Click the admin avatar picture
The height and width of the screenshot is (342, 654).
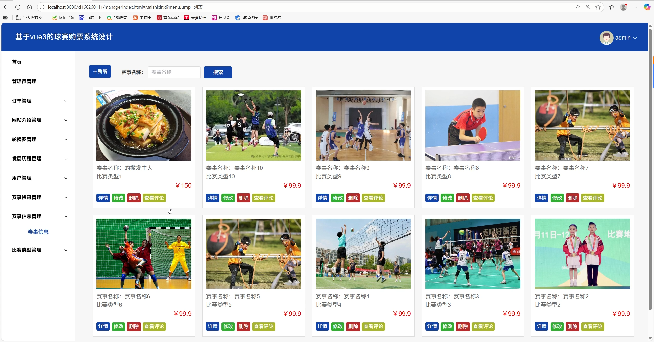(x=606, y=38)
